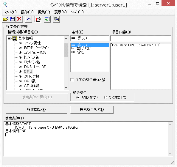Click the 検索条件へ反映(C) button
177x167 pixels.
(x=37, y=97)
